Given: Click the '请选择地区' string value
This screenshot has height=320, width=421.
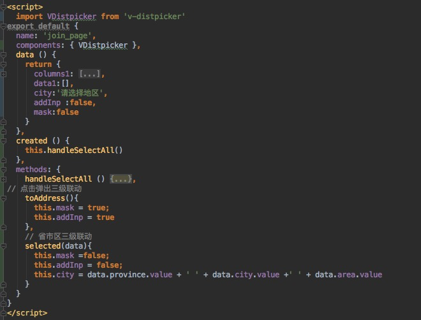Looking at the screenshot, I should click(x=80, y=93).
